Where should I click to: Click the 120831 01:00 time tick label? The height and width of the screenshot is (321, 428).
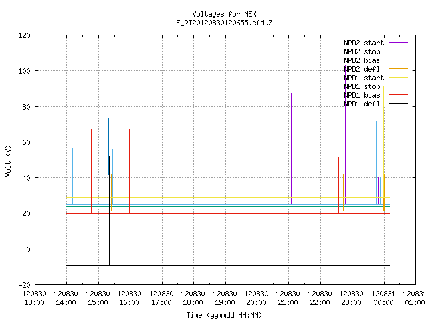pyautogui.click(x=415, y=298)
